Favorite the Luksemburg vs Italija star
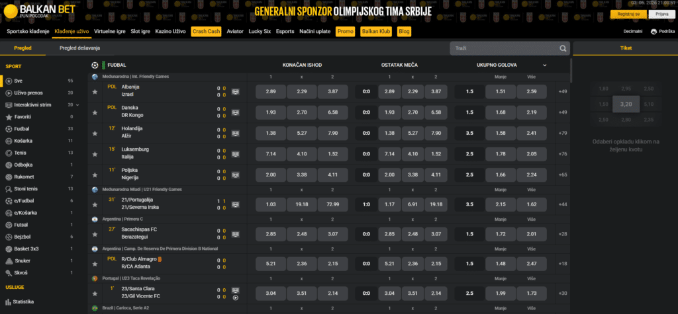 pyautogui.click(x=95, y=154)
